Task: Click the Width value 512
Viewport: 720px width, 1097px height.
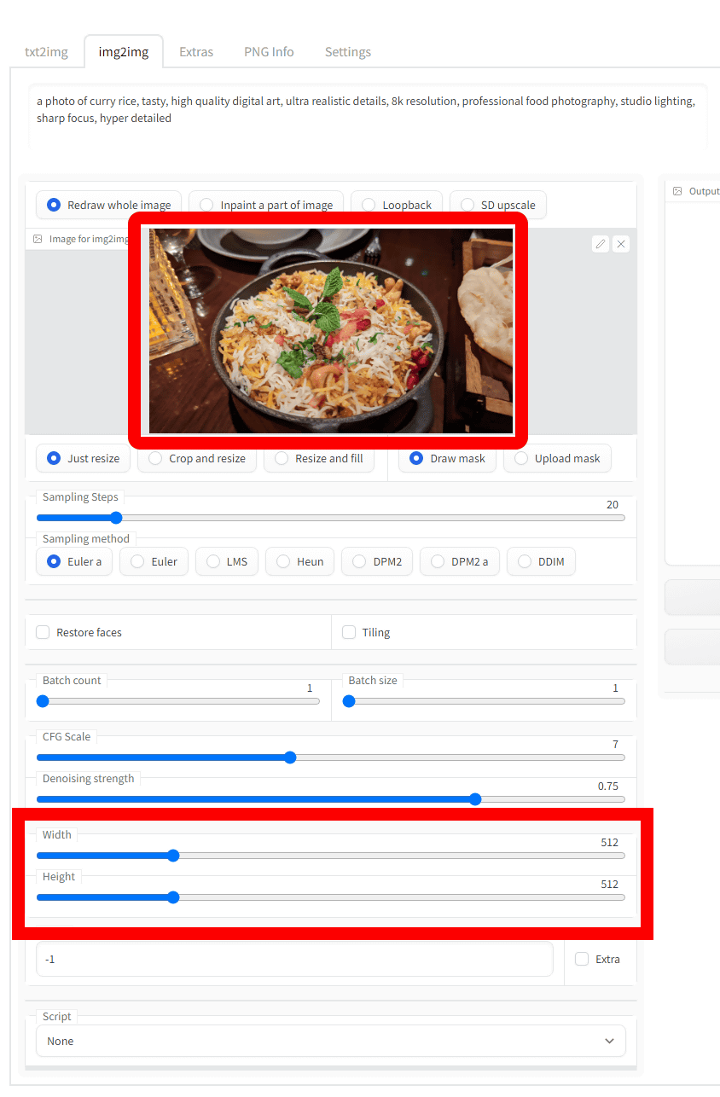Action: 609,842
